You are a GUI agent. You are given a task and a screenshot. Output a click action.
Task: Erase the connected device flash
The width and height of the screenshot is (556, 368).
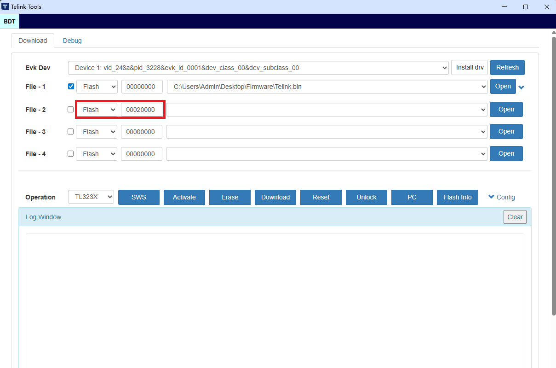(x=229, y=197)
